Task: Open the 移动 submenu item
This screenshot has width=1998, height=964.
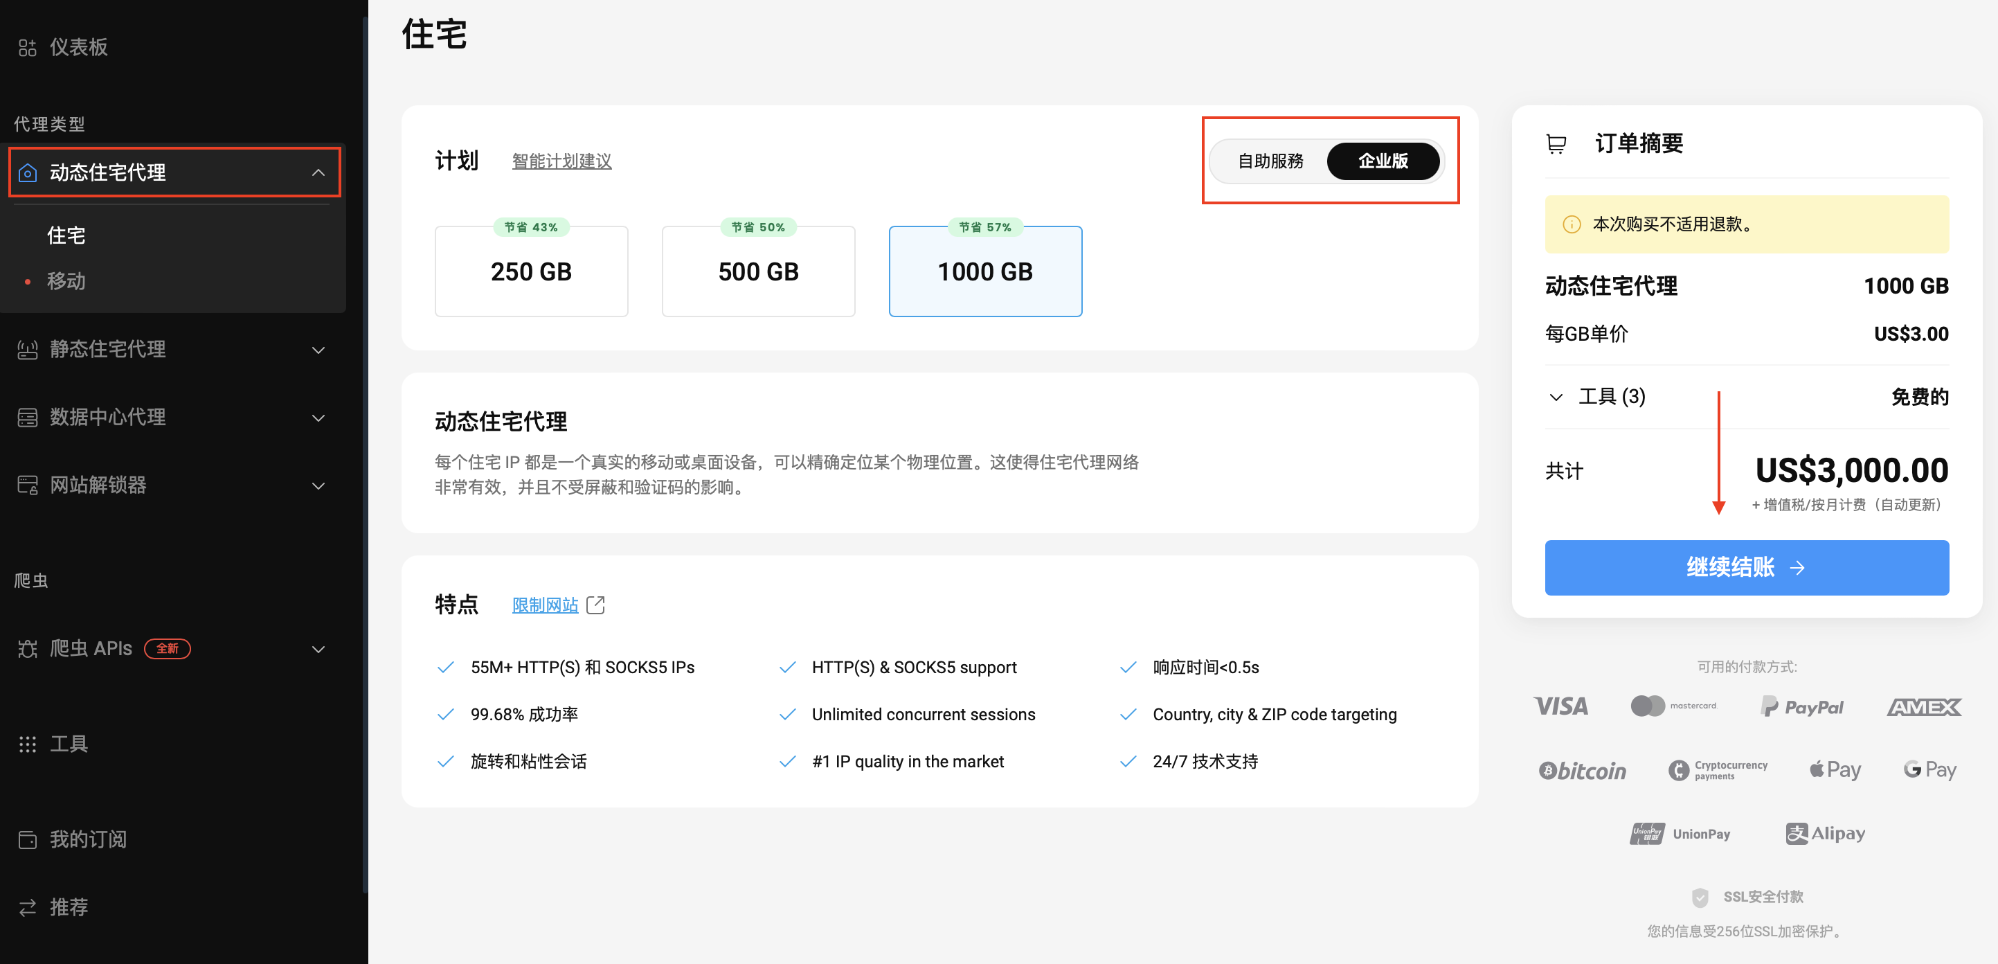Action: tap(66, 281)
